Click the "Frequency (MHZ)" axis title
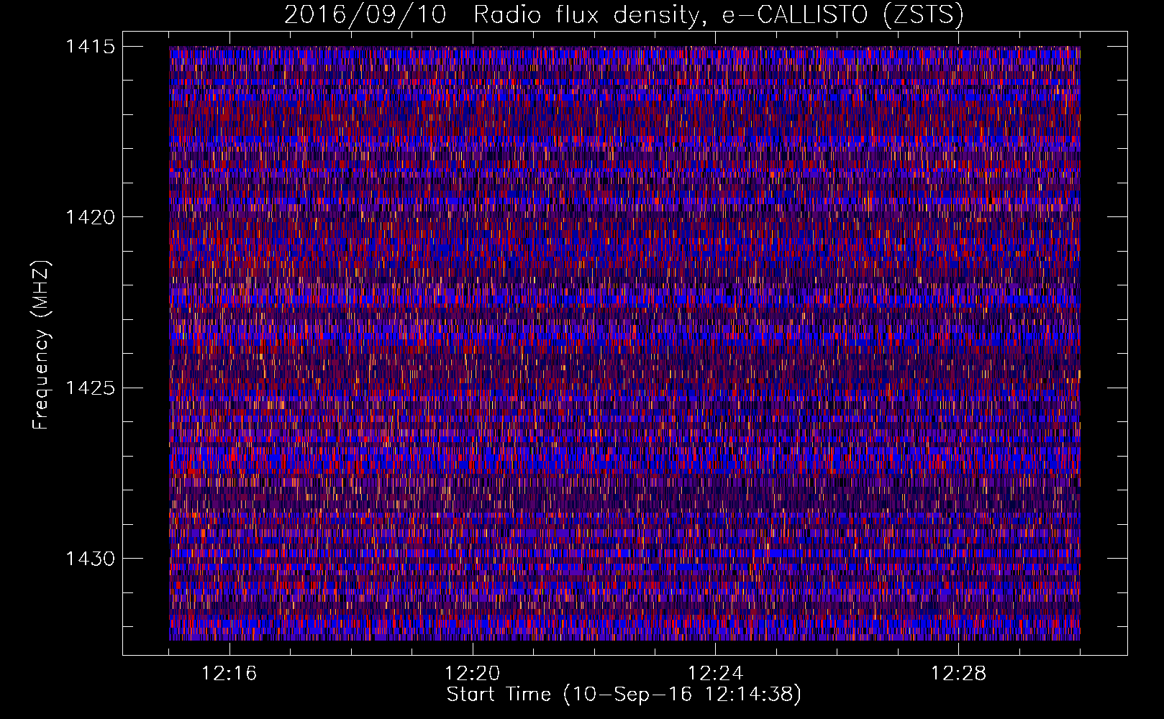1164x719 pixels. point(41,344)
